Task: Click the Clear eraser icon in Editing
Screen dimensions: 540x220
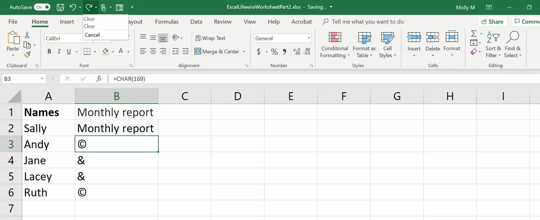Action: coord(474,52)
